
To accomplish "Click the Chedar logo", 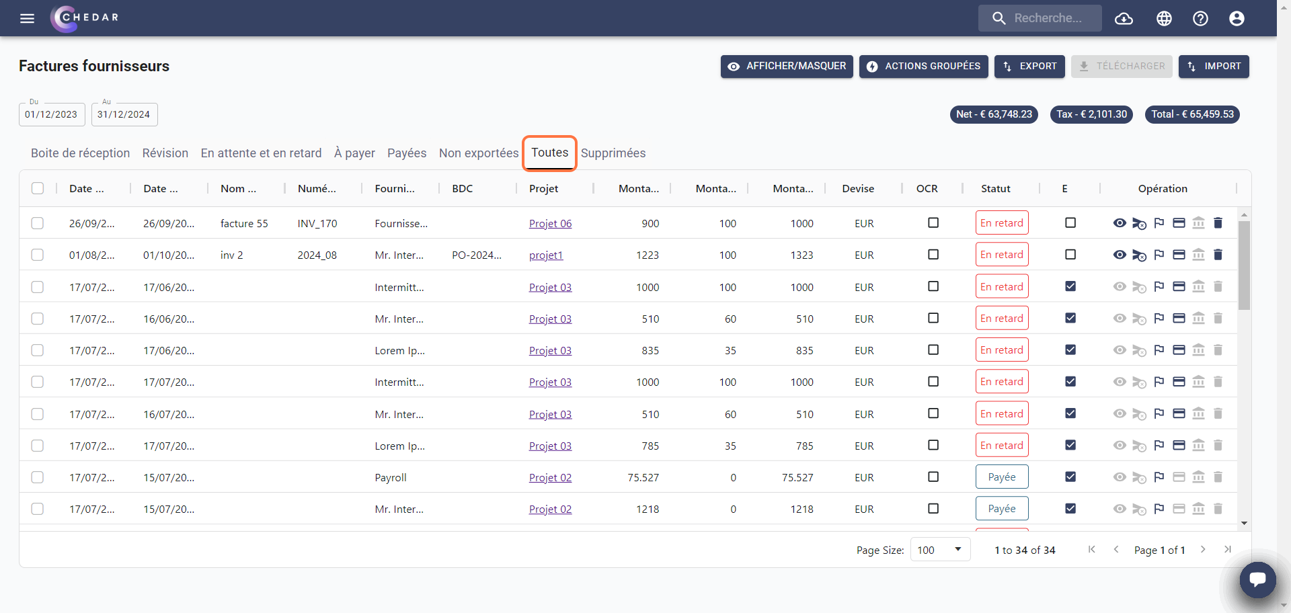I will (85, 18).
